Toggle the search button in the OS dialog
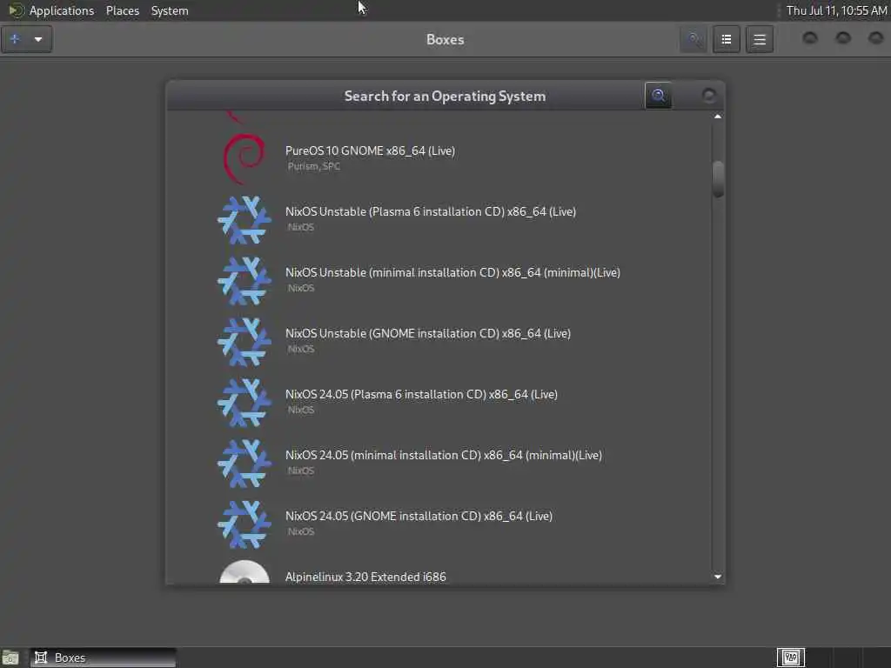The height and width of the screenshot is (668, 891). click(x=658, y=96)
